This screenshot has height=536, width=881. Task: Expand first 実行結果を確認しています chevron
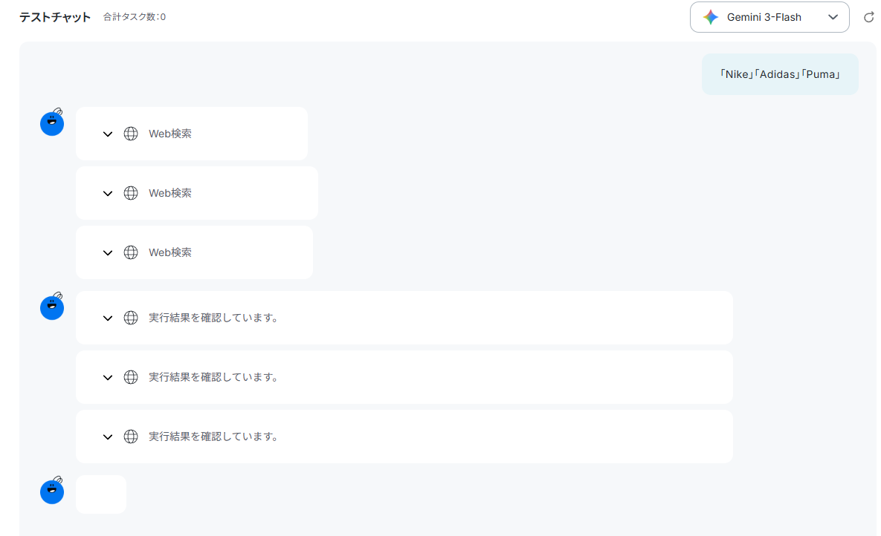[108, 318]
